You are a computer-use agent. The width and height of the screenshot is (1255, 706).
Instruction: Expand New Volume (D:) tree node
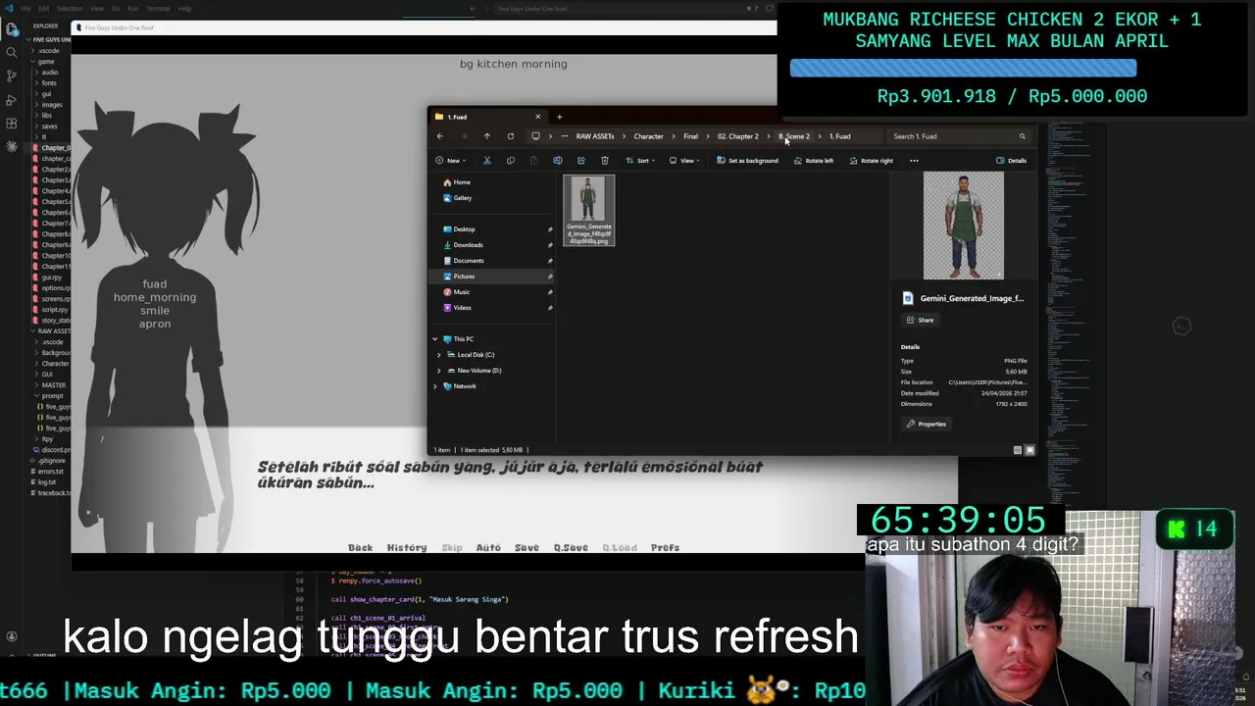pos(439,371)
